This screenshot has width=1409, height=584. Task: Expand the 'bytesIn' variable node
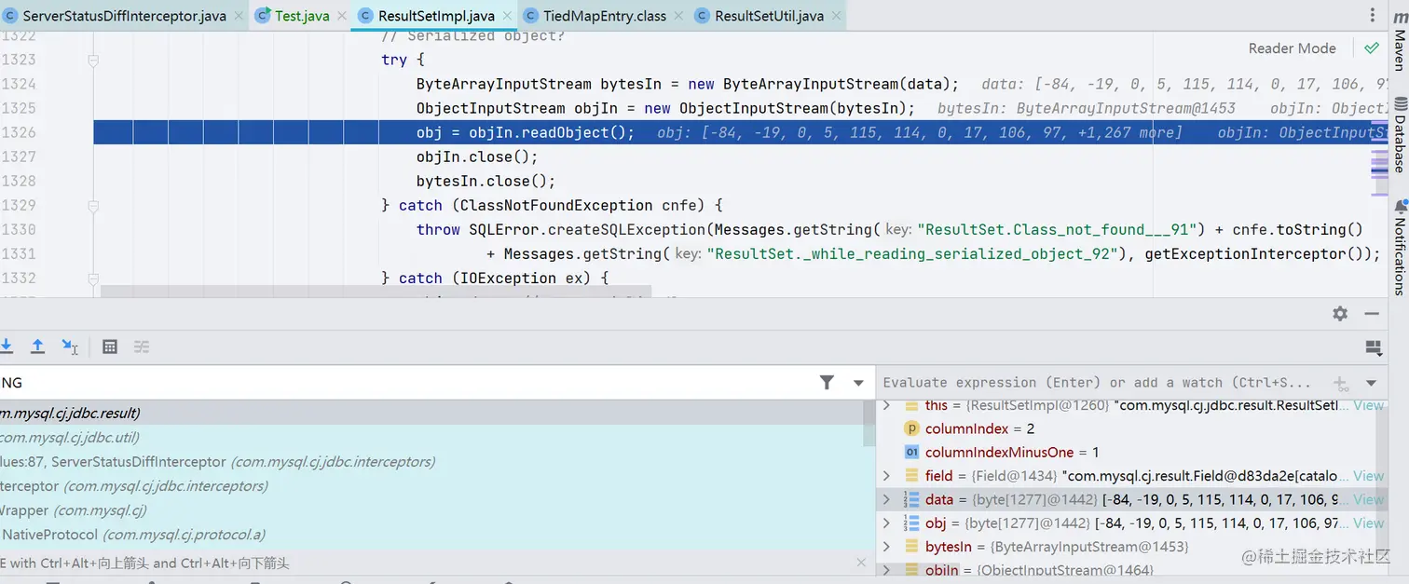click(x=887, y=547)
